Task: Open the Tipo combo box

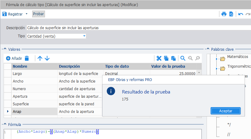Action: [56, 36]
